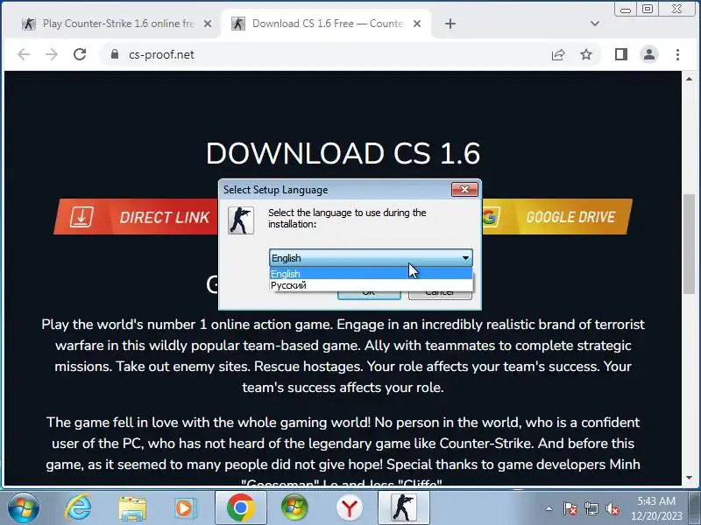Close the Select Setup Language dialog

coord(464,189)
